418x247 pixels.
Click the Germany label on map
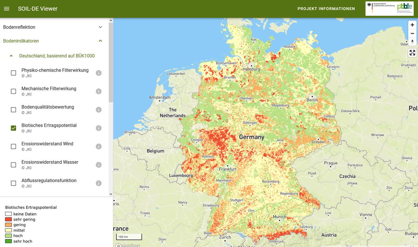tap(252, 137)
